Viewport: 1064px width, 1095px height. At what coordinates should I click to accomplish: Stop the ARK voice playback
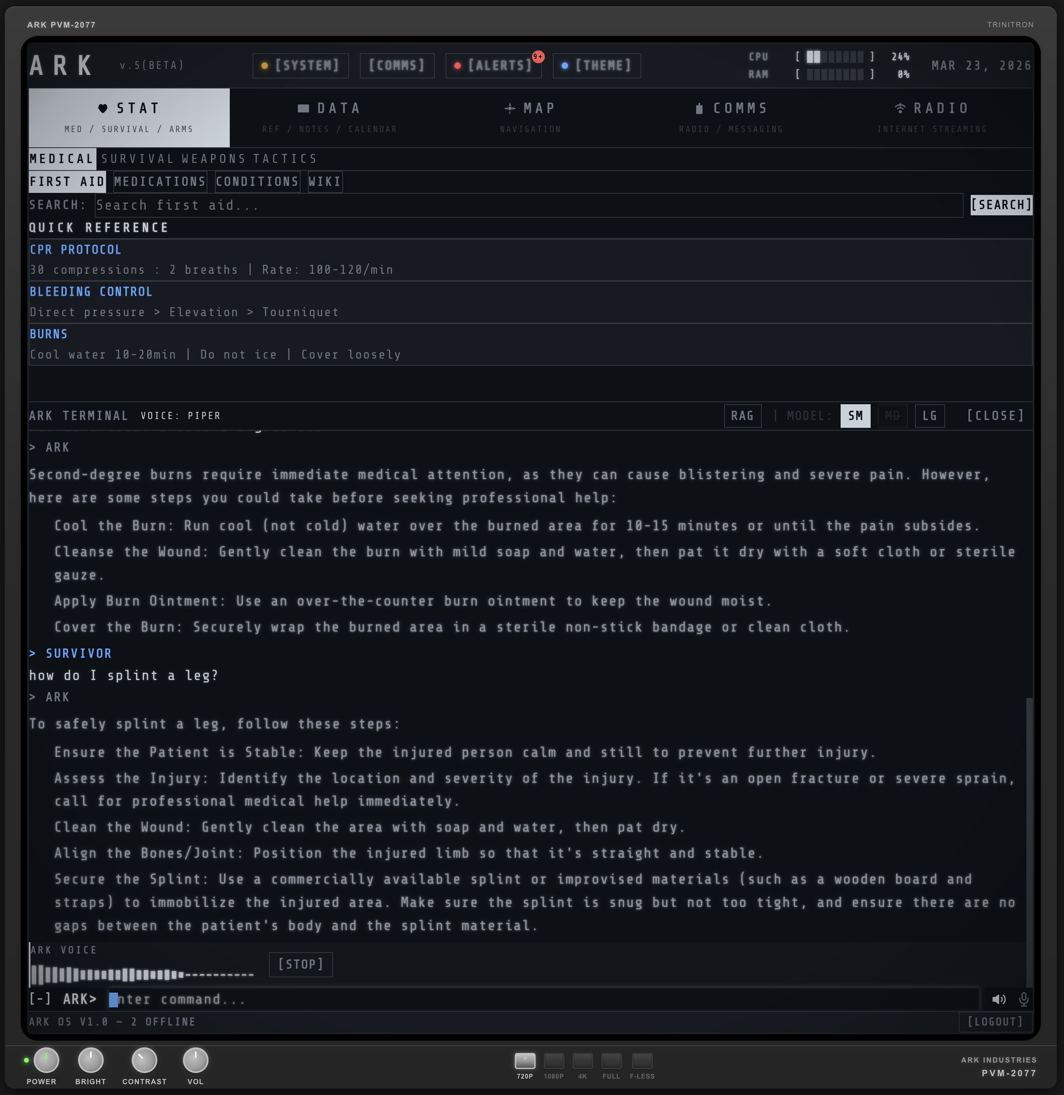(x=301, y=964)
